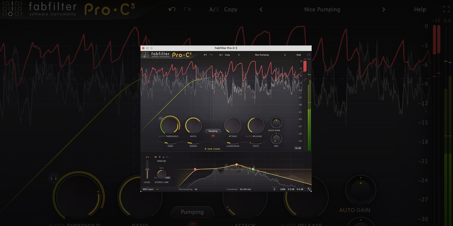453x226 pixels.
Task: Click resize icon in bottom-right corner
Action: pos(309,189)
